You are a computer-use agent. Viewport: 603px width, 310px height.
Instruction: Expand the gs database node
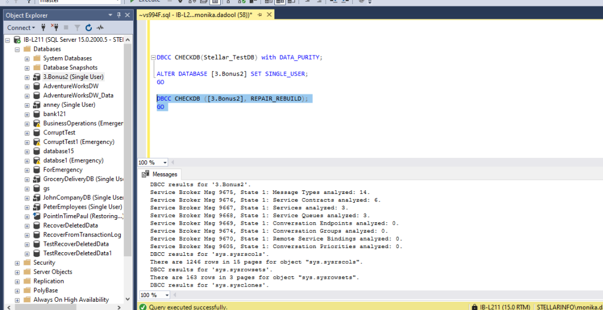pyautogui.click(x=27, y=189)
